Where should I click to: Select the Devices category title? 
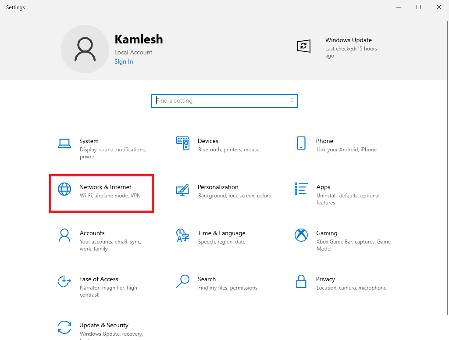tap(208, 141)
